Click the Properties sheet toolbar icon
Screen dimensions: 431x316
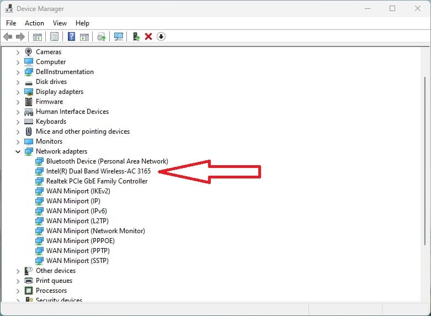54,36
